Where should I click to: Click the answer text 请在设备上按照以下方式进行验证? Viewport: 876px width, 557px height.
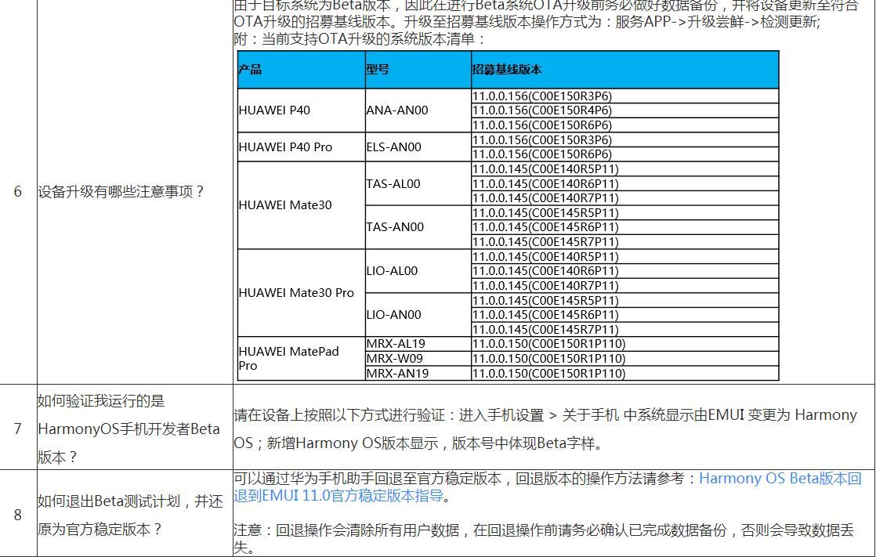tap(545, 429)
